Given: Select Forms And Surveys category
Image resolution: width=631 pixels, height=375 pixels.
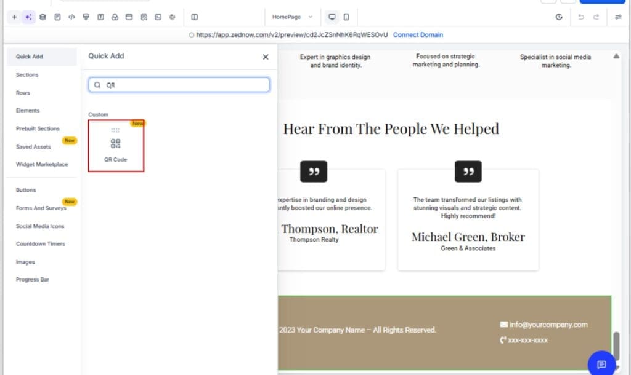Looking at the screenshot, I should 41,208.
